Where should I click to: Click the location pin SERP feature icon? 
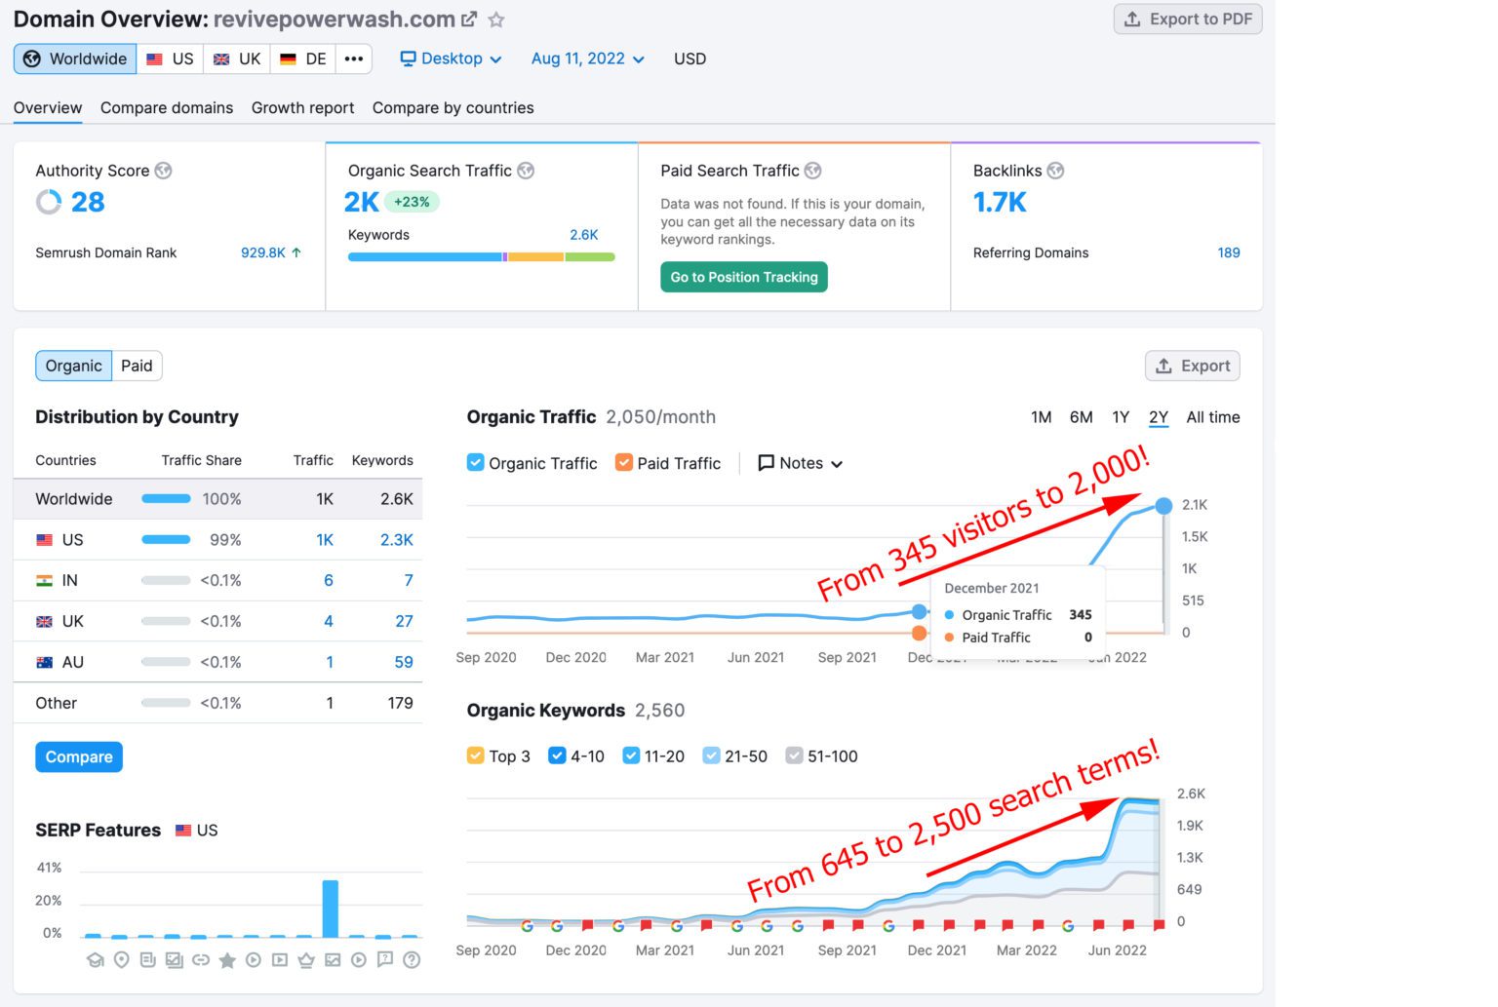(121, 960)
